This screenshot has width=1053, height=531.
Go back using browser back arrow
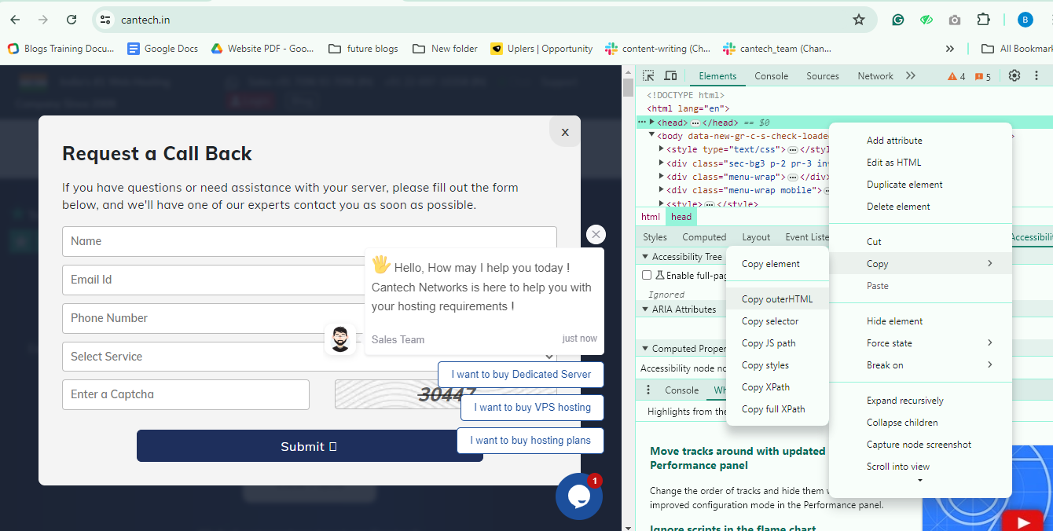(15, 20)
